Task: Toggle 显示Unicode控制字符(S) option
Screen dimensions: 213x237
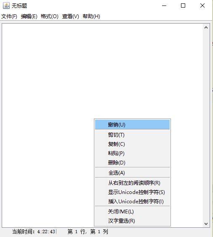Action: click(132, 192)
